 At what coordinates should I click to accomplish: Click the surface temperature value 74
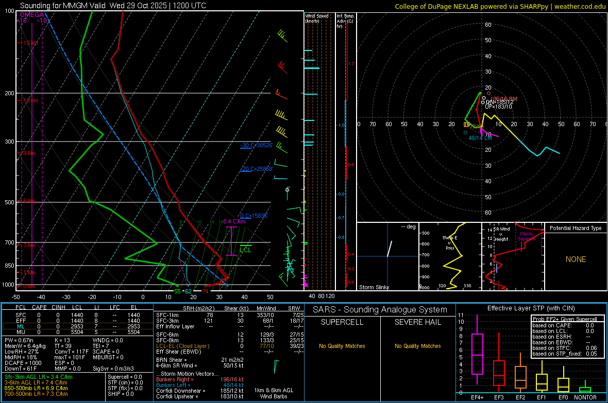click(x=205, y=291)
